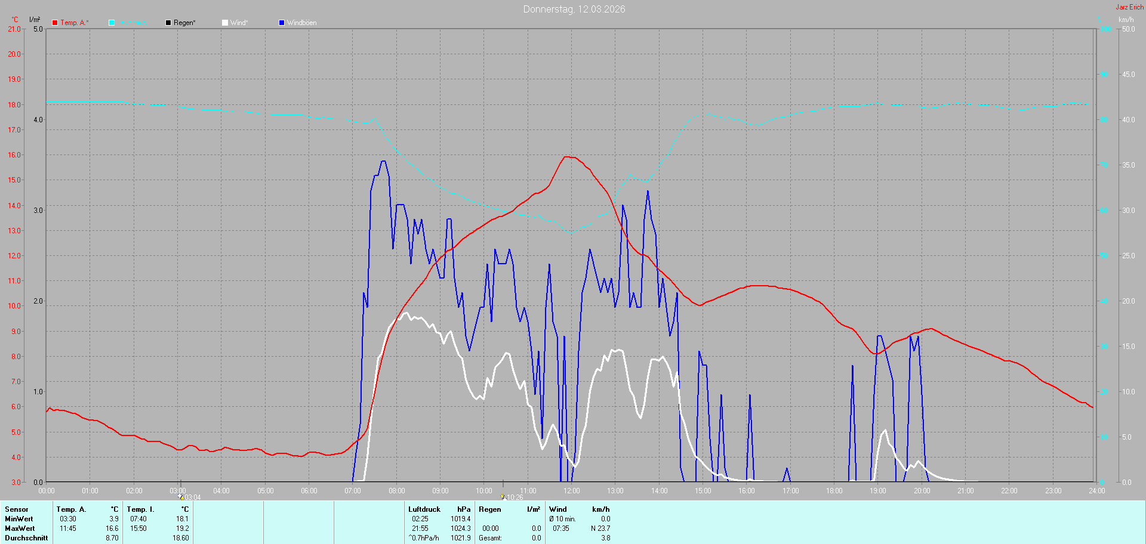Click the Temp. I. maximum value 19.2

(182, 528)
